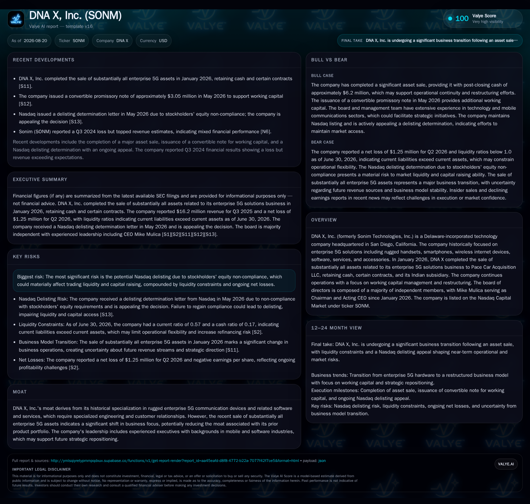530x504 pixels.
Task: Click the OVERVIEW section heading
Action: [324, 220]
